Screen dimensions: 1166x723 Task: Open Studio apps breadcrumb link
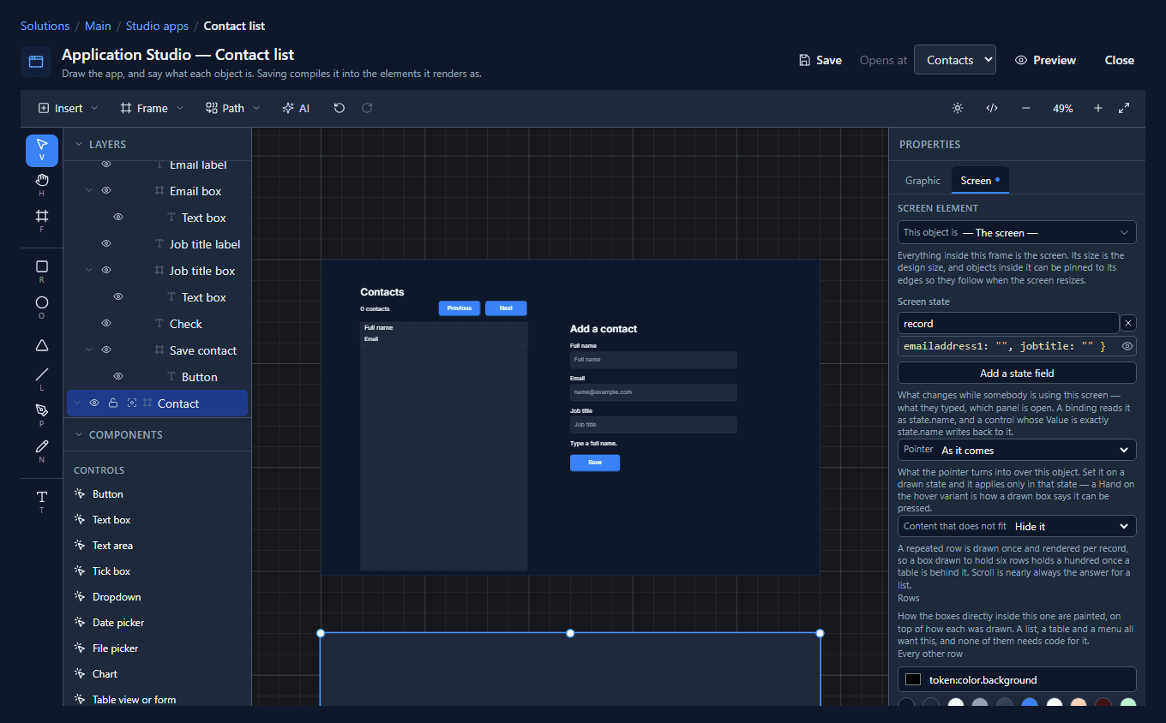pyautogui.click(x=157, y=26)
